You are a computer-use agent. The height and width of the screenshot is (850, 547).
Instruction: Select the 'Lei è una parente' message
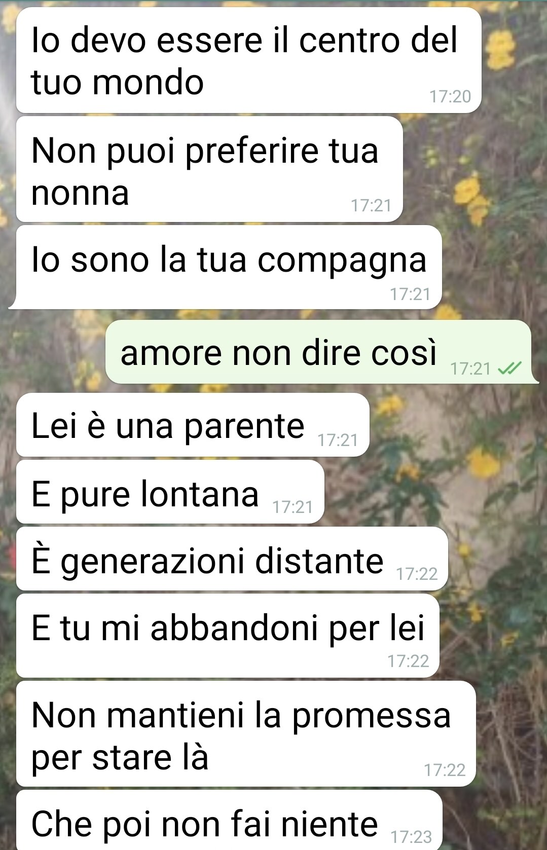pyautogui.click(x=193, y=425)
